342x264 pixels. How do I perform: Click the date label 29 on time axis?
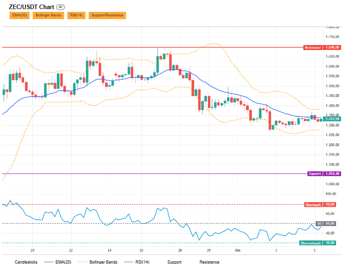209,250
